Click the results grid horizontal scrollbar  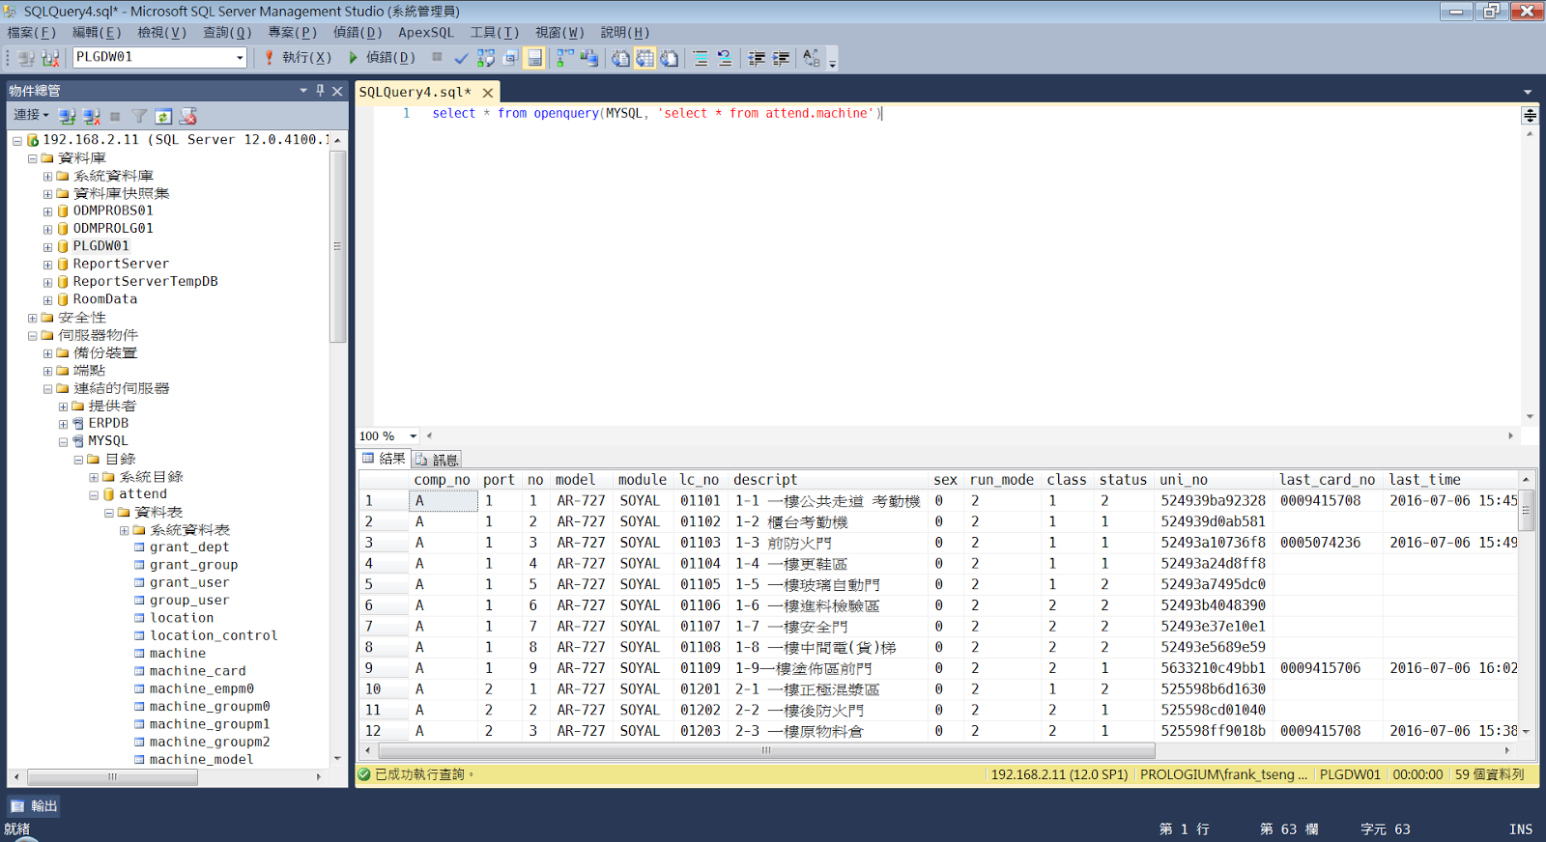coord(765,750)
